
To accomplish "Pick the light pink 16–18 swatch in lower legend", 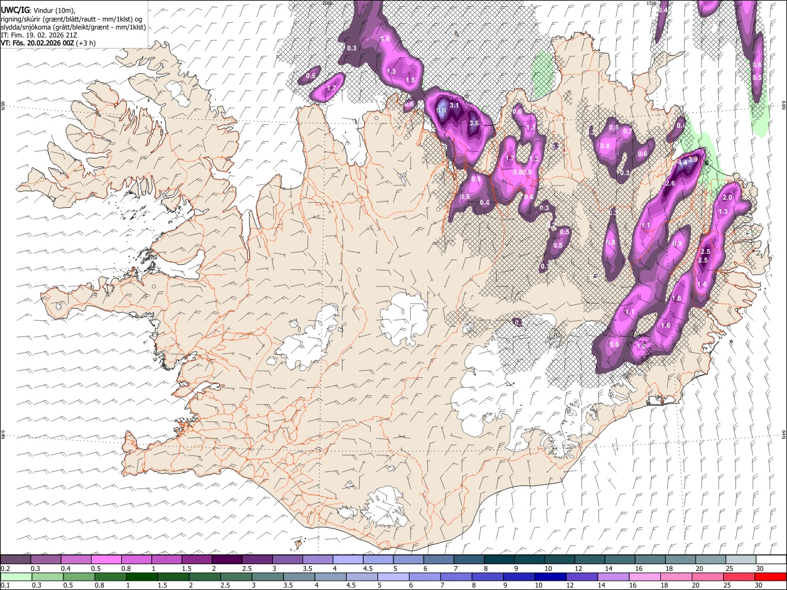I will 644,576.
